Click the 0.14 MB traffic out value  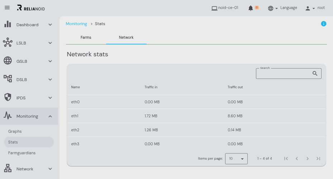[234, 130]
